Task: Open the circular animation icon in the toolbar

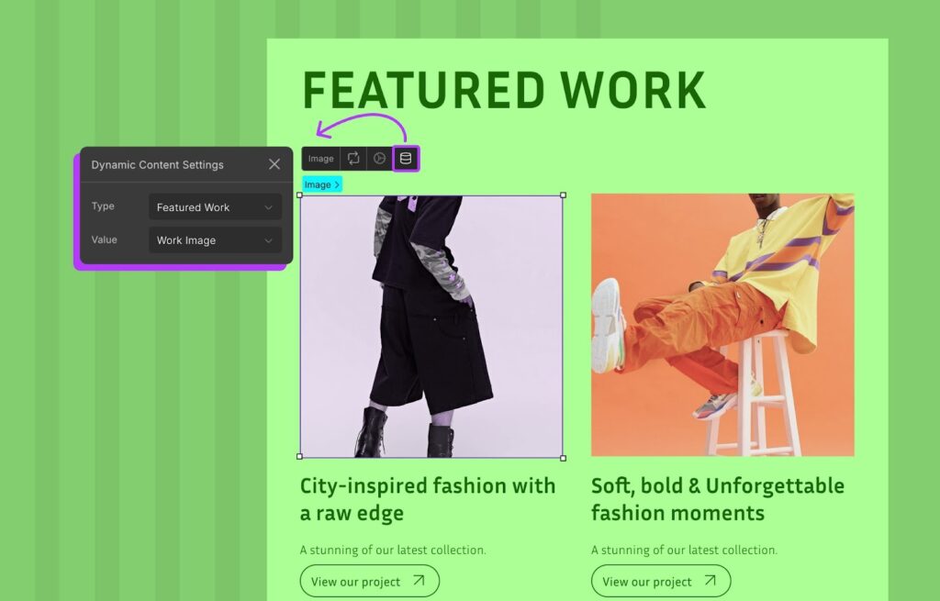Action: [378, 159]
